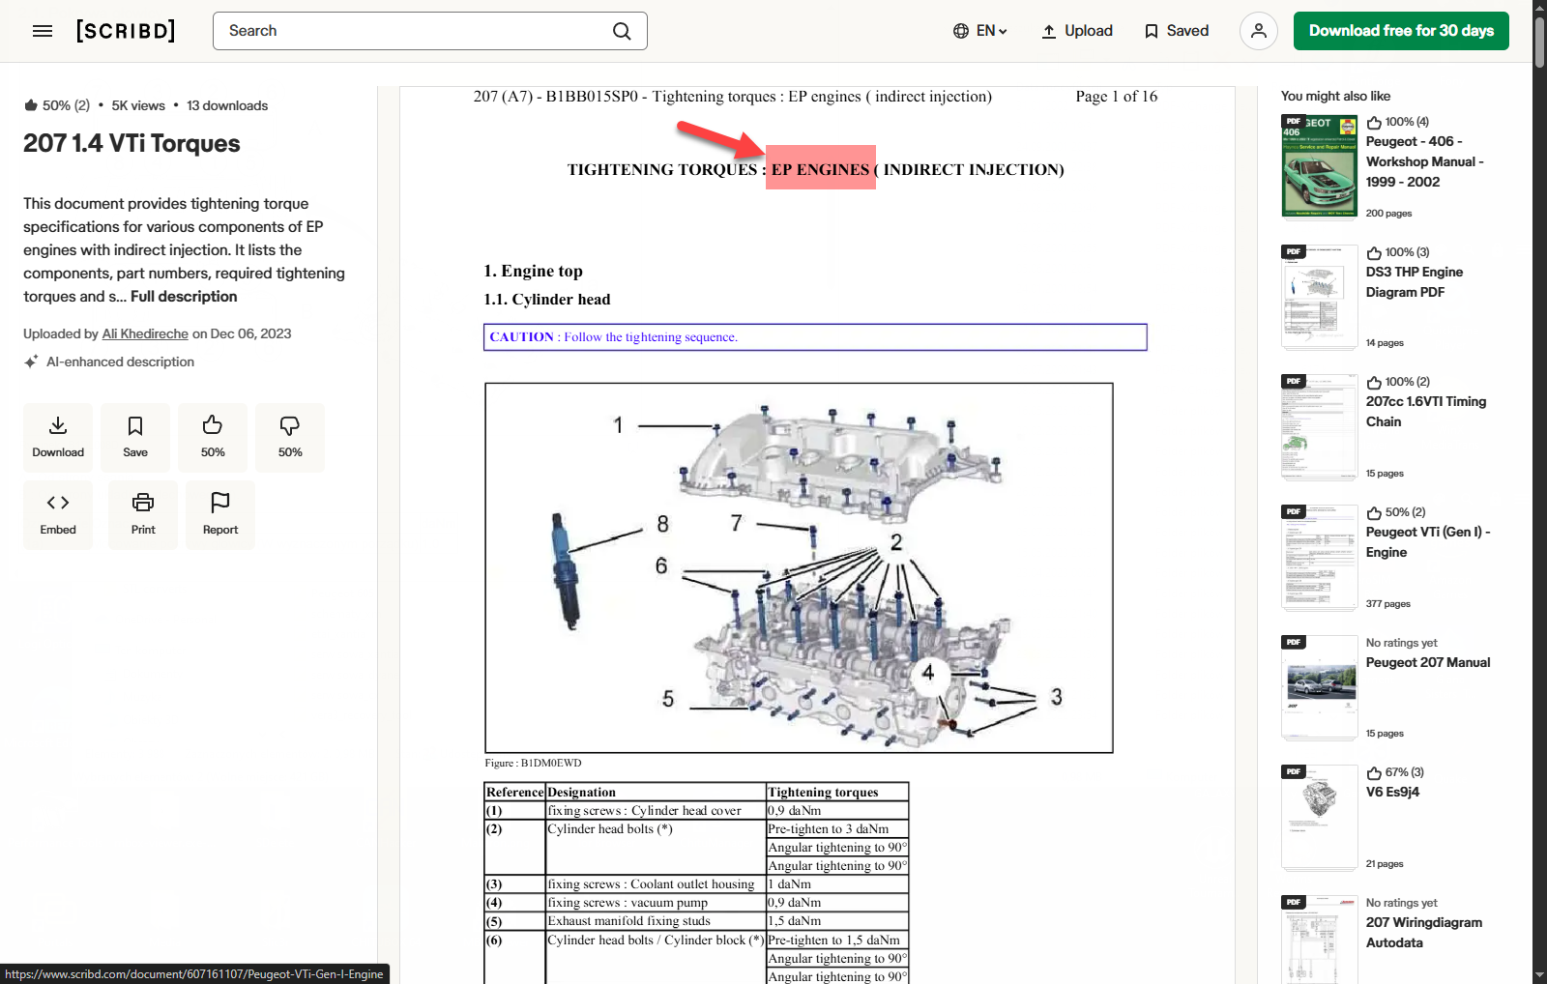Click the Upload button
Image resolution: width=1547 pixels, height=984 pixels.
(1077, 31)
